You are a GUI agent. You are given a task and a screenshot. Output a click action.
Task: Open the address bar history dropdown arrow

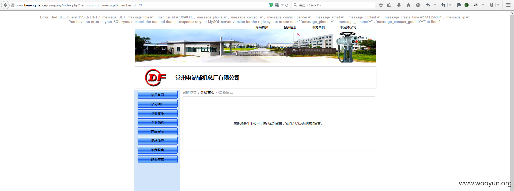point(282,5)
